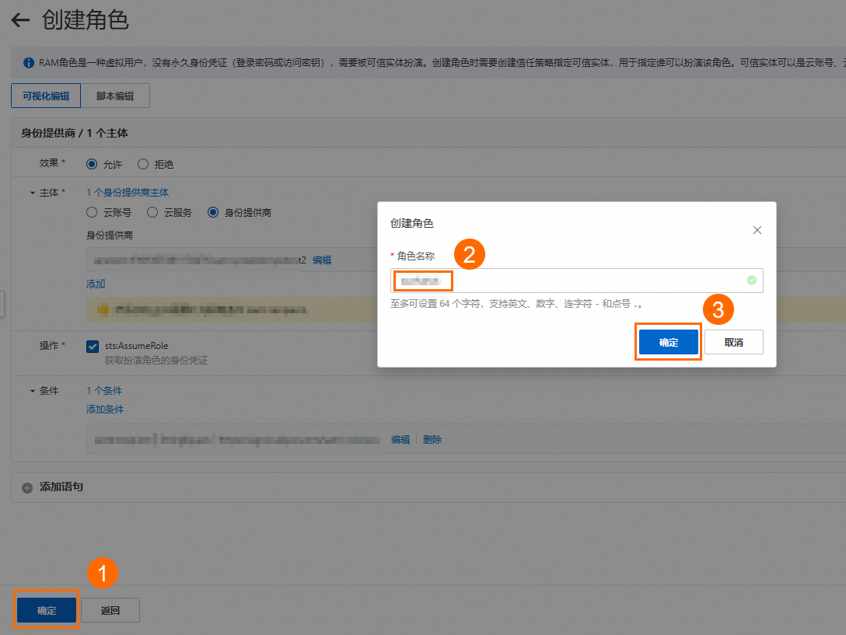Click the 创建角色 page title
The height and width of the screenshot is (635, 846).
86,20
